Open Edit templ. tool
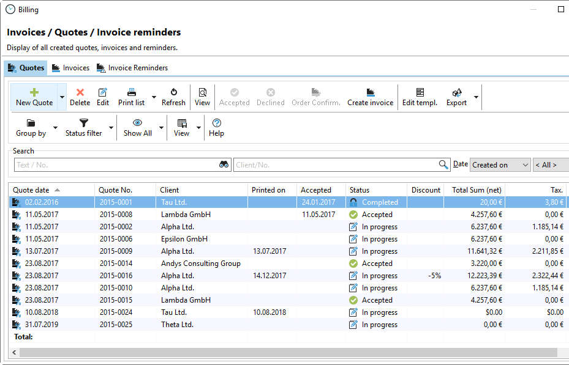The width and height of the screenshot is (569, 365). tap(420, 97)
